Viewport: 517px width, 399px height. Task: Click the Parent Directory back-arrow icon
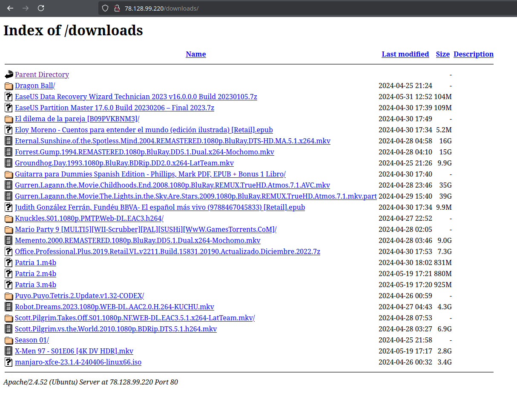(x=9, y=74)
